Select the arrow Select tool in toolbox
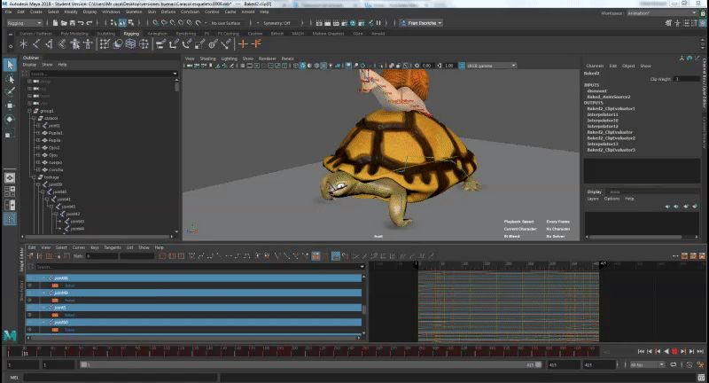 pyautogui.click(x=10, y=65)
